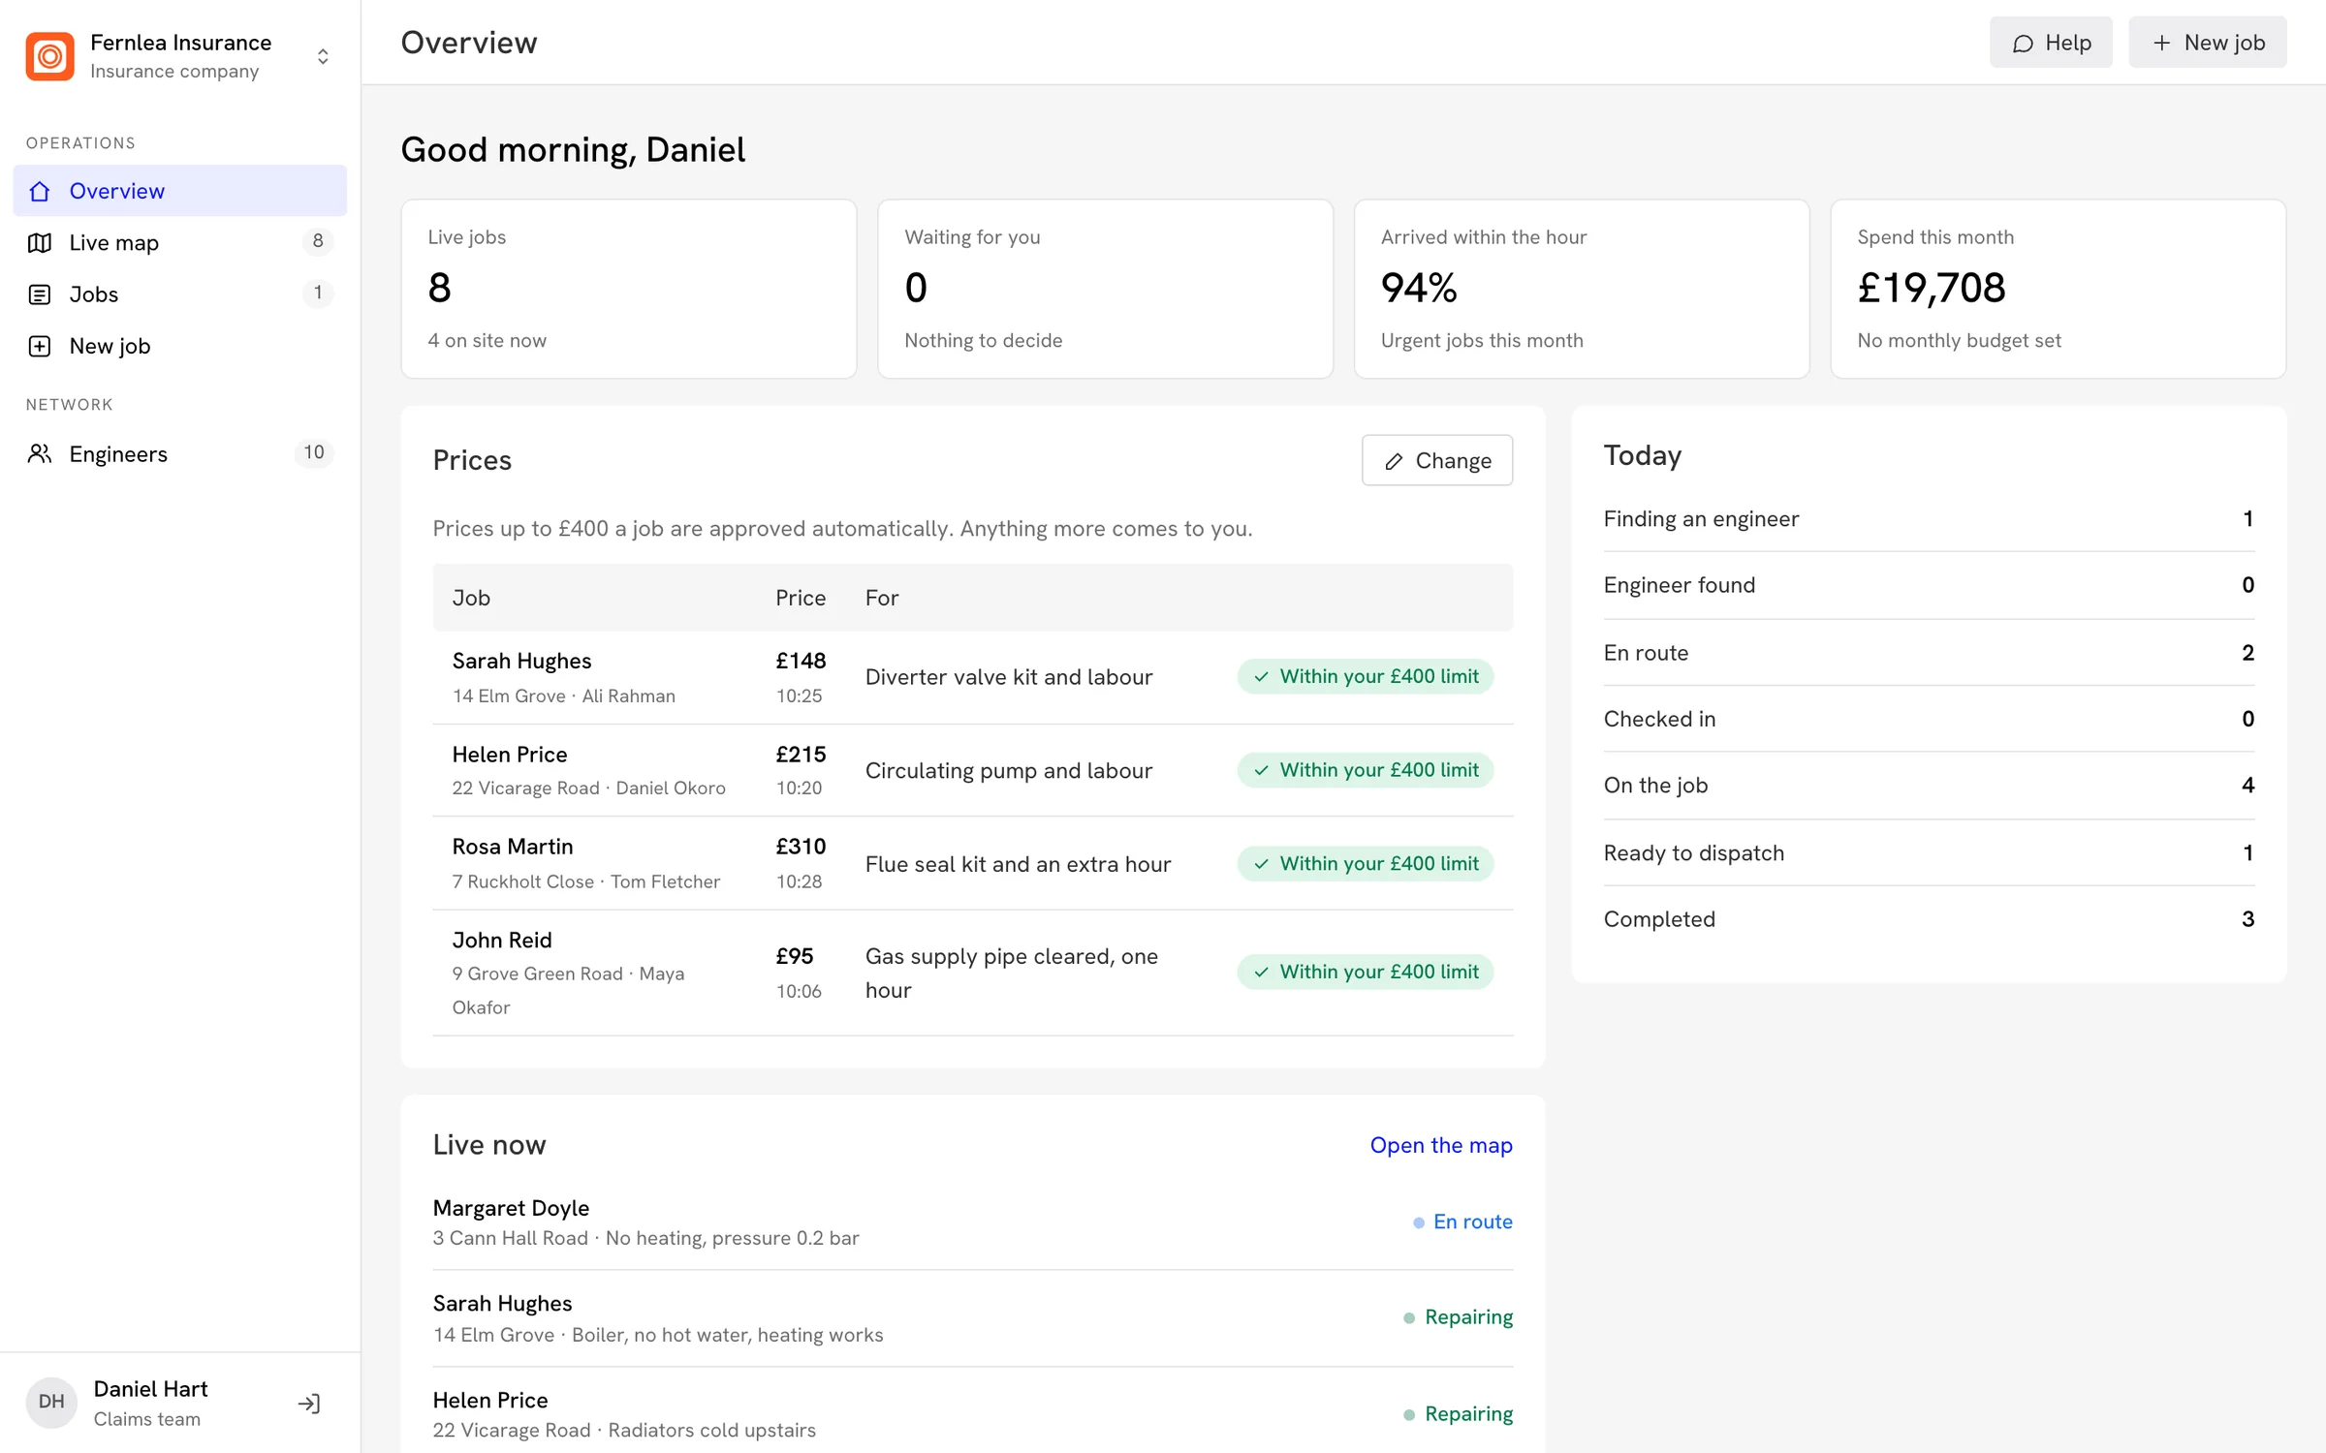Click 'Finding an engineer' in Today list
2326x1453 pixels.
pyautogui.click(x=1929, y=519)
